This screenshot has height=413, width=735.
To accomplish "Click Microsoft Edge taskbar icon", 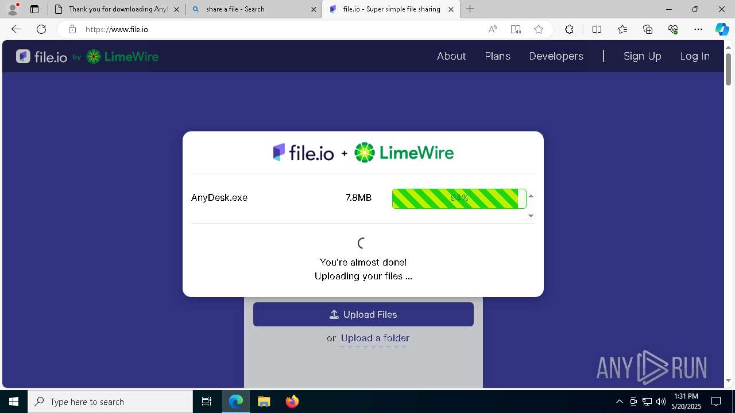I will point(236,402).
